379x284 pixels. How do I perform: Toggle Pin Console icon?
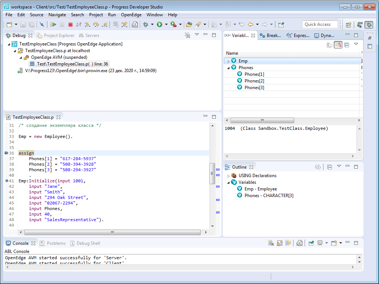[x=311, y=243]
